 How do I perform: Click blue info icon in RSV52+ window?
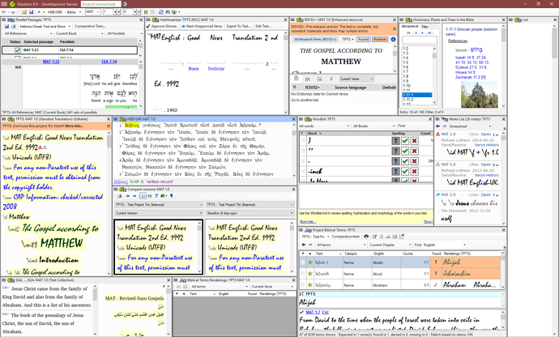(393, 39)
